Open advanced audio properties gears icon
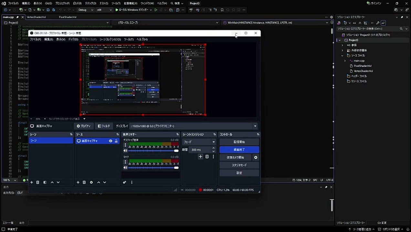Screen dimensions: 411x232 pos(125,182)
